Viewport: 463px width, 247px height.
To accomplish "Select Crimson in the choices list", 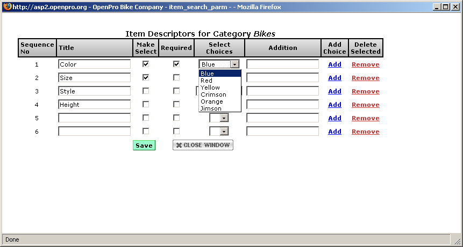I will [x=213, y=95].
